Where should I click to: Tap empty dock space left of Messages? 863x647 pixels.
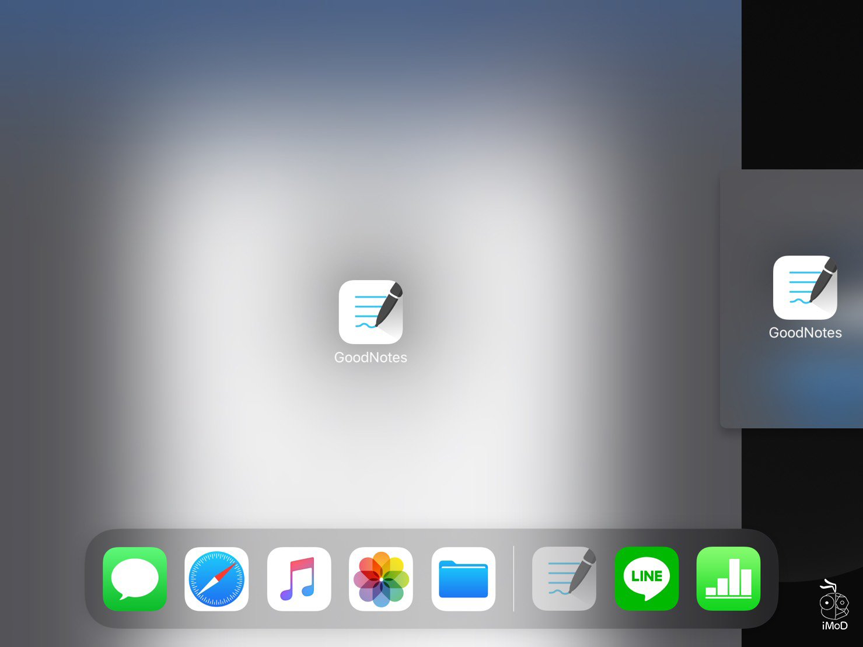coord(94,579)
